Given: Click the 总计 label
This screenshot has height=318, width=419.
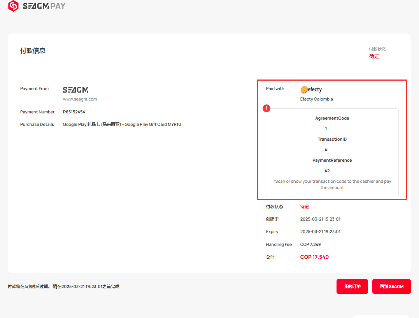Looking at the screenshot, I should [270, 257].
